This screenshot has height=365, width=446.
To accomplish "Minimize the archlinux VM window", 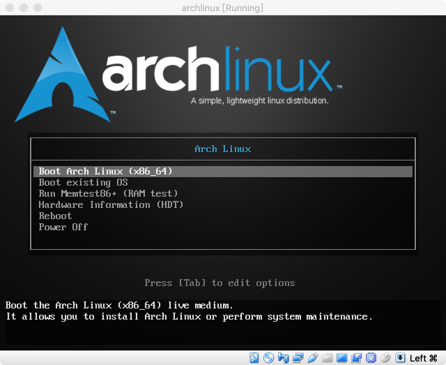I will [x=24, y=7].
